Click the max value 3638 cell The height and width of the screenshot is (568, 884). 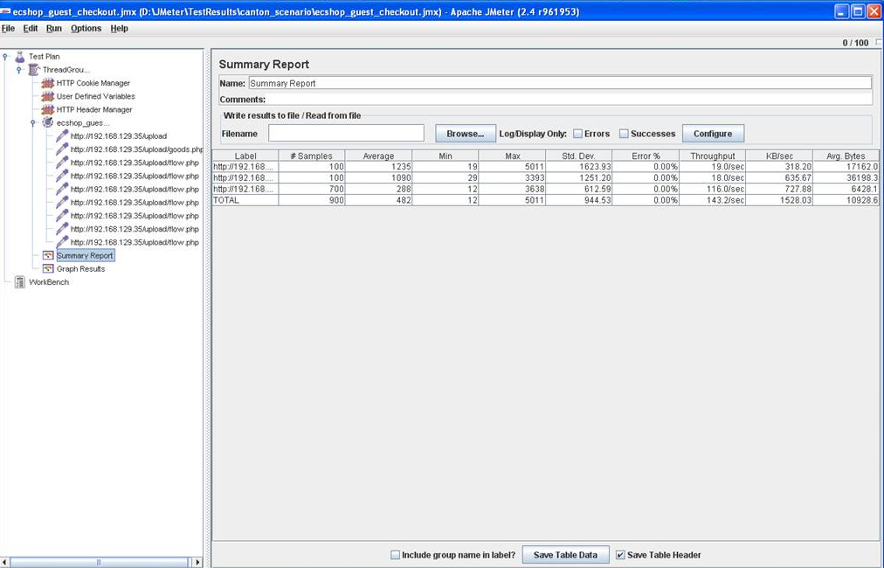513,189
